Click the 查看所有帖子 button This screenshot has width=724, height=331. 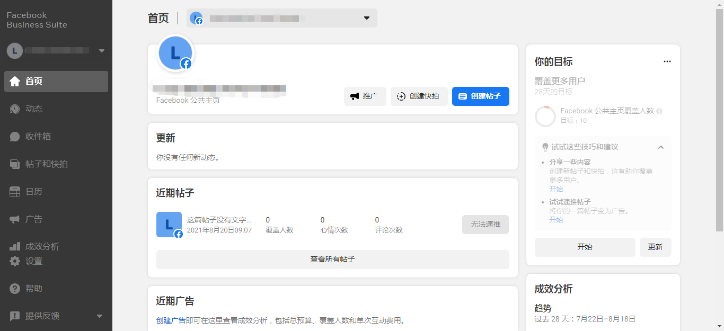click(x=332, y=260)
